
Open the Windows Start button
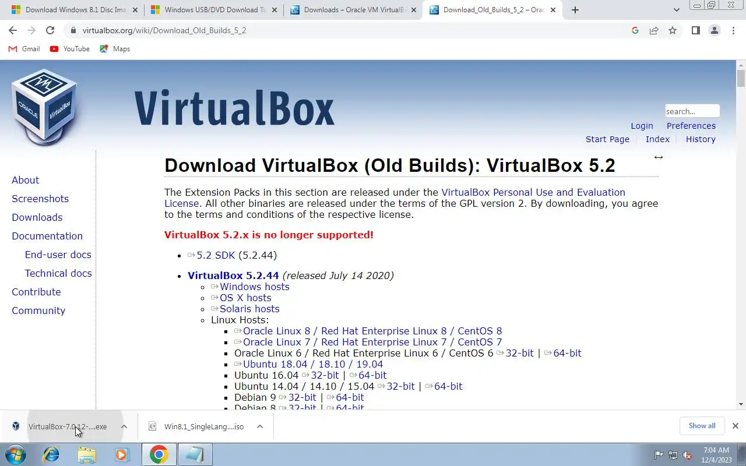point(15,454)
